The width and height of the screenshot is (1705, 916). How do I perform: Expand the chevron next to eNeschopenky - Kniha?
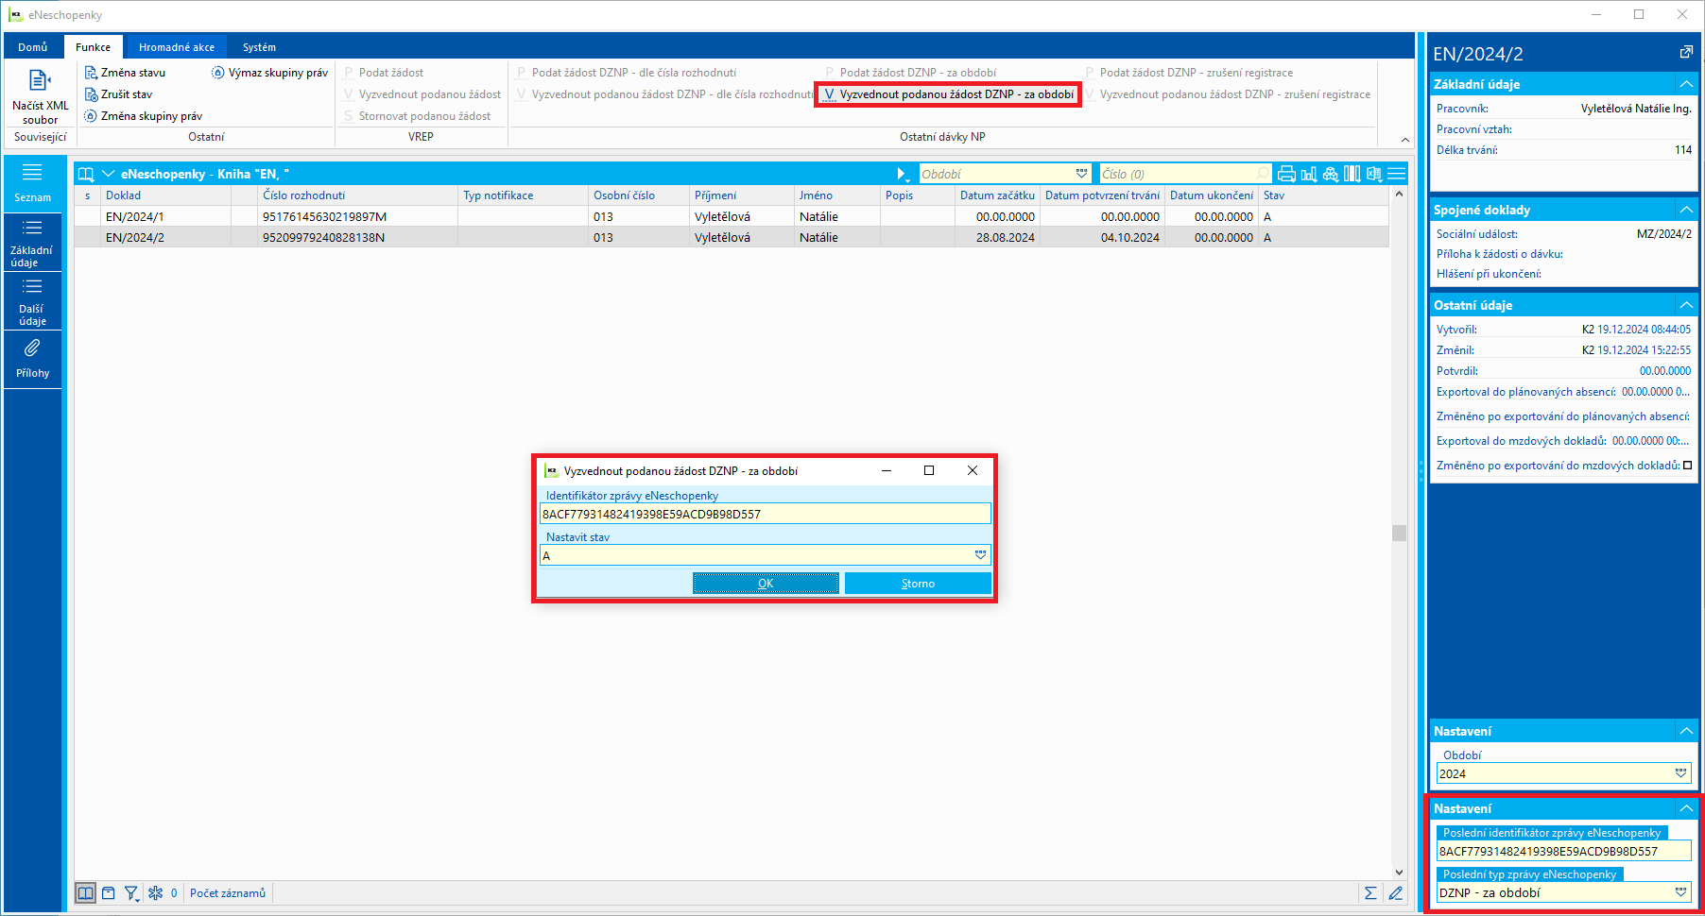click(108, 174)
